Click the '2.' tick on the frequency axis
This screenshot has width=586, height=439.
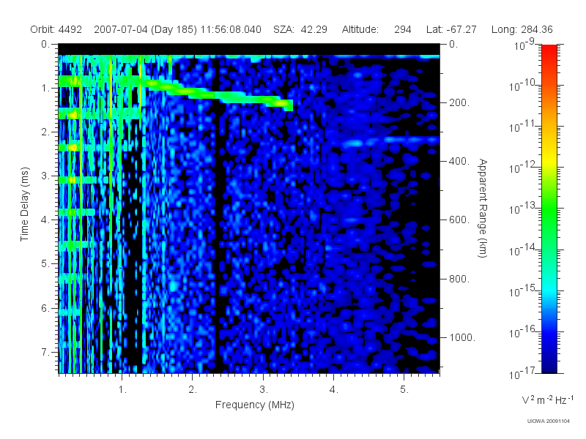coord(193,390)
